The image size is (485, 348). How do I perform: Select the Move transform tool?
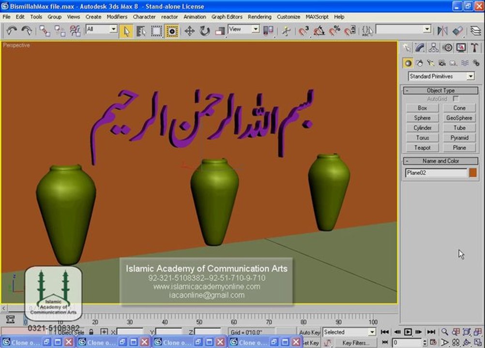click(x=189, y=31)
